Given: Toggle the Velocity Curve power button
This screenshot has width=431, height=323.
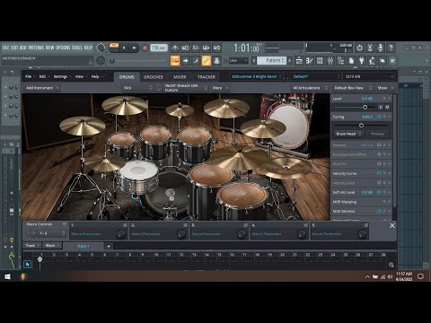Looking at the screenshot, I should [x=379, y=173].
